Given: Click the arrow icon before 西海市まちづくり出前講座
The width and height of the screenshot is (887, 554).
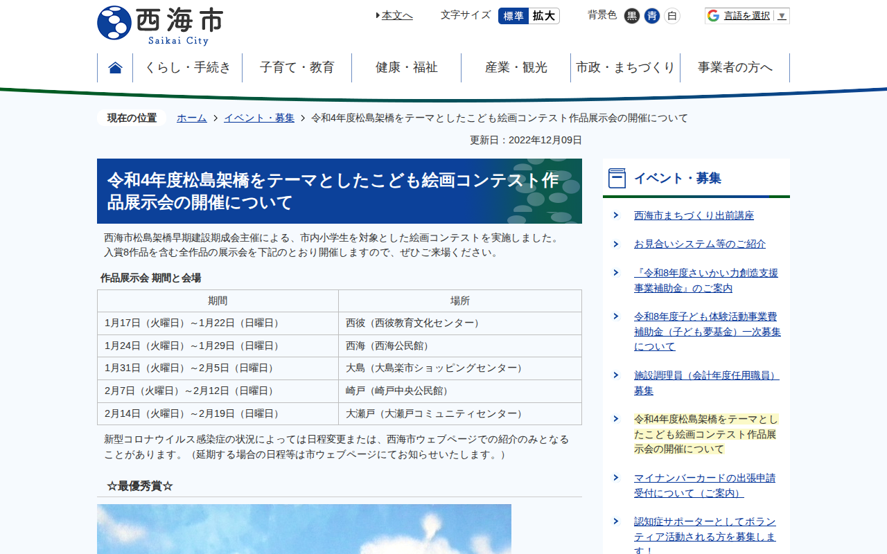Looking at the screenshot, I should point(616,215).
